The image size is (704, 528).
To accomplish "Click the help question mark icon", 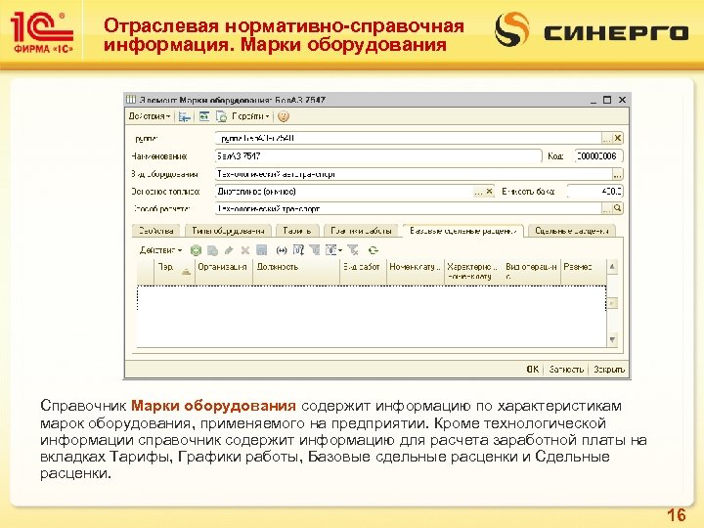I will (284, 116).
